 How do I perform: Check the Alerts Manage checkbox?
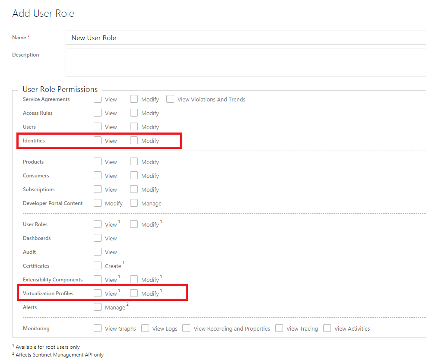click(x=98, y=307)
